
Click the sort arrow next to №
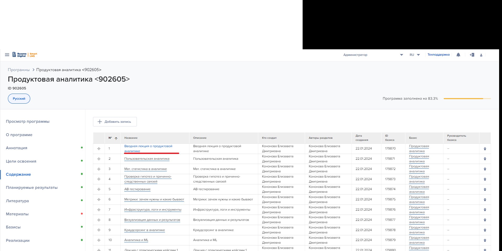[116, 138]
